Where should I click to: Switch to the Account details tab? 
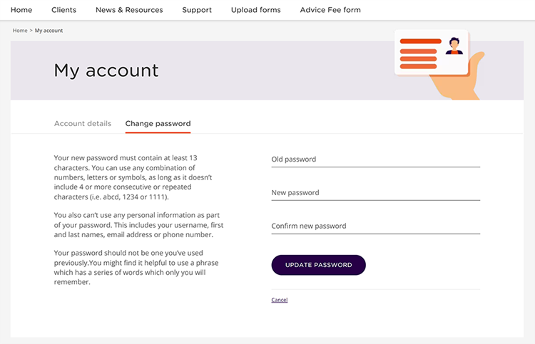pos(83,123)
